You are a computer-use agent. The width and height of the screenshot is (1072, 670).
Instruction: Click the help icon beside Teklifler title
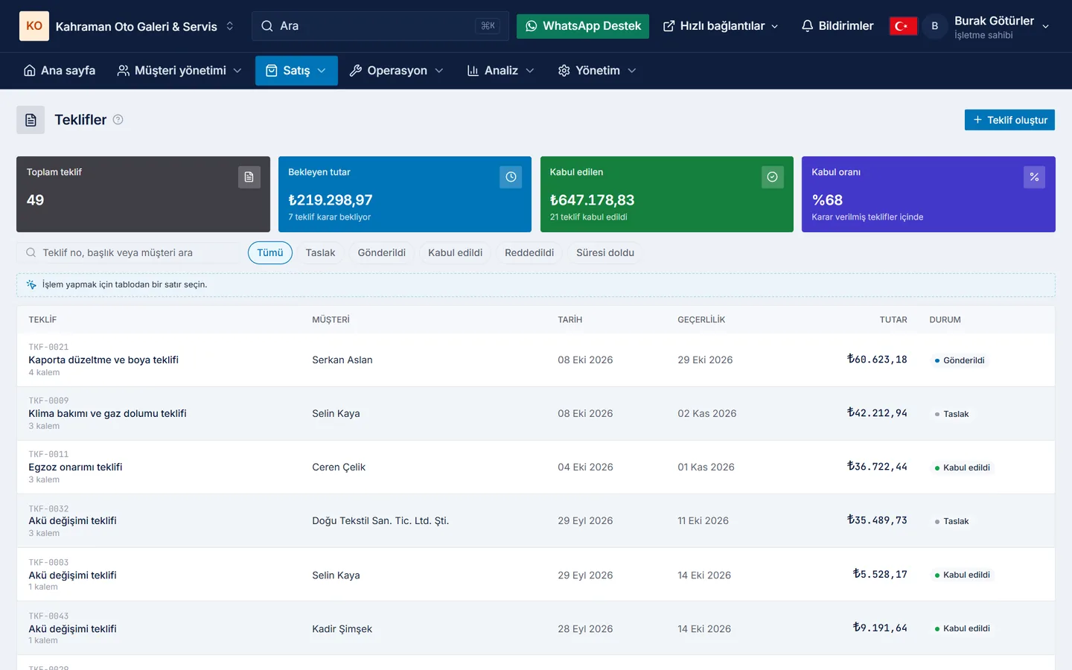pyautogui.click(x=118, y=120)
